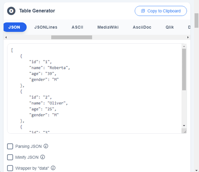The height and width of the screenshot is (172, 199).
Task: Copy output with Copy to Clipboard button
Action: 161,11
